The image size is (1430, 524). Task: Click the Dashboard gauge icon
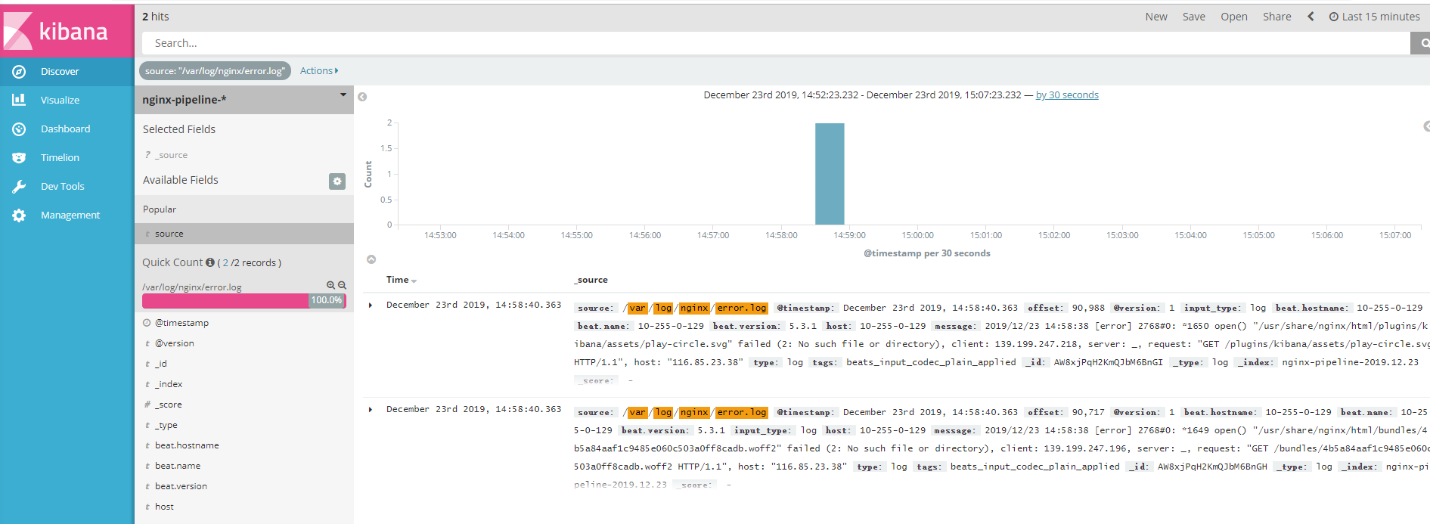tap(19, 129)
